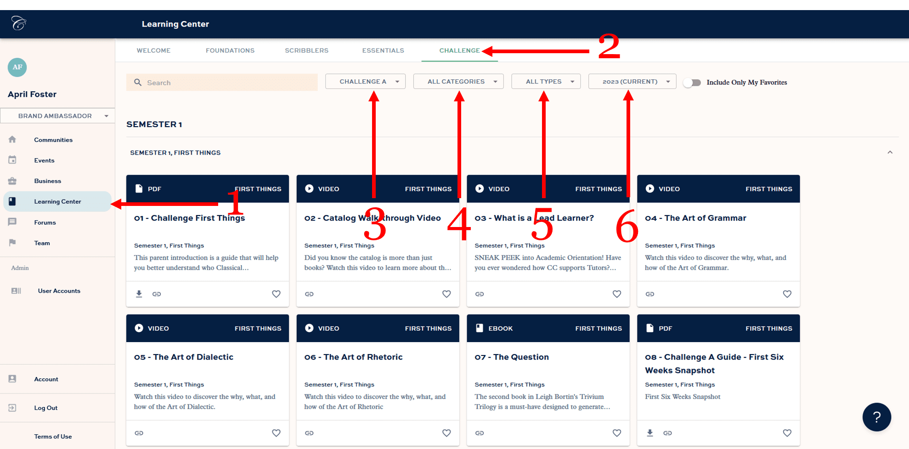Open the Terms of Use link
This screenshot has height=449, width=909.
(x=53, y=436)
